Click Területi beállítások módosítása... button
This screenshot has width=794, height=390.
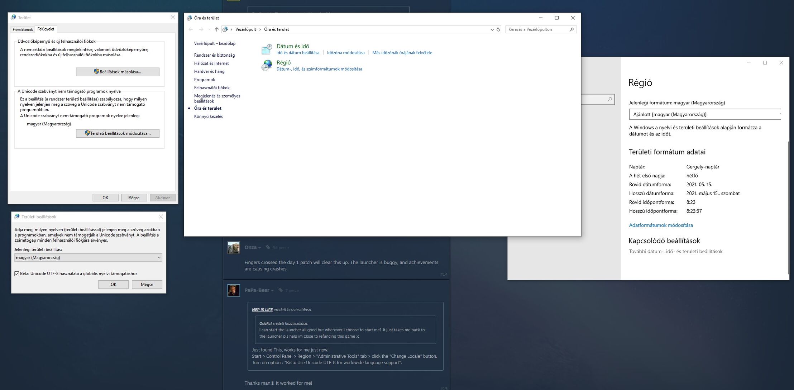pos(118,133)
